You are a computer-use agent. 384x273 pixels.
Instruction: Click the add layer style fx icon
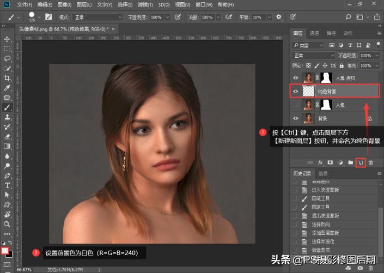(321, 162)
